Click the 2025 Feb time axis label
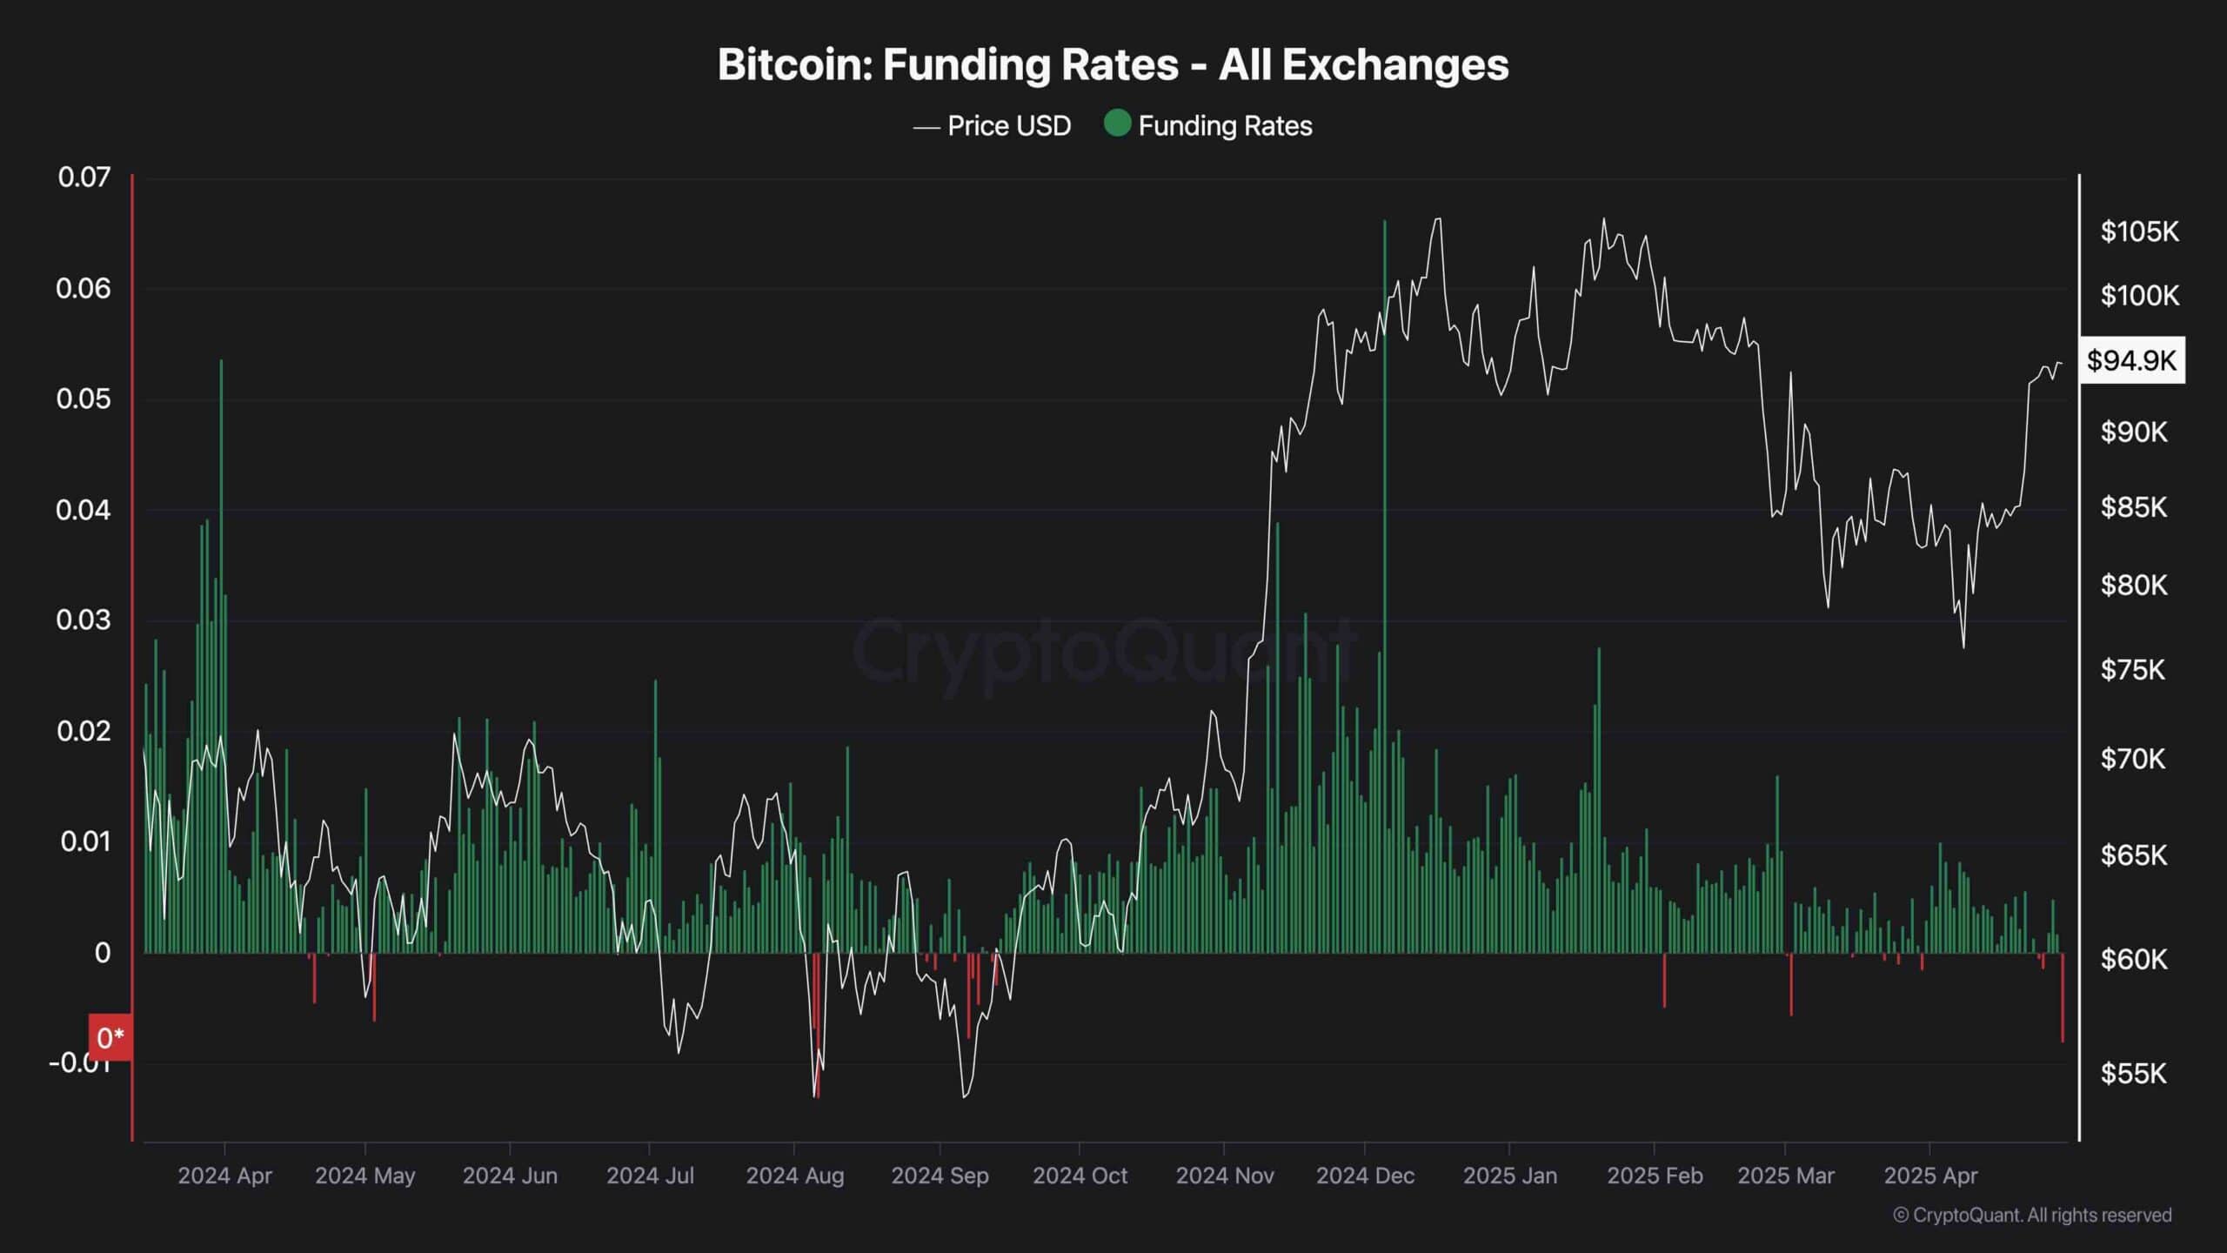This screenshot has width=2227, height=1253. click(1655, 1176)
